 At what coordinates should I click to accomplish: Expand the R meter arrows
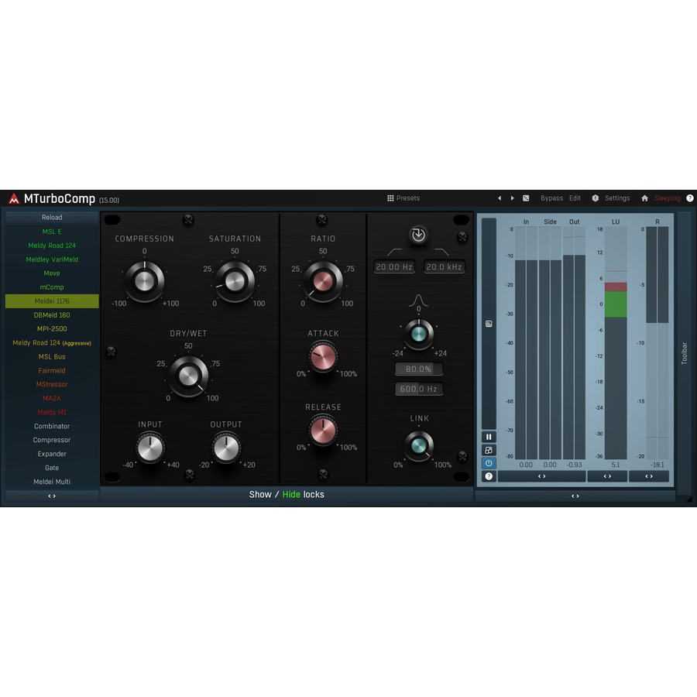click(x=649, y=476)
